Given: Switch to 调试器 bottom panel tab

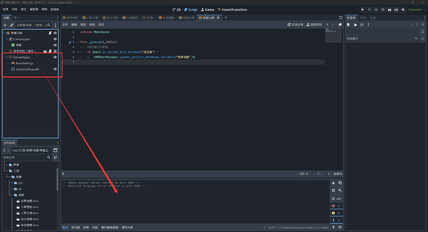Looking at the screenshot, I should coord(75,228).
